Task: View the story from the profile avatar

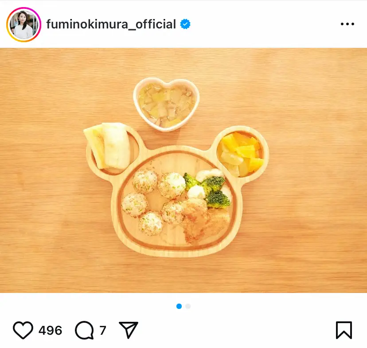Action: 23,24
